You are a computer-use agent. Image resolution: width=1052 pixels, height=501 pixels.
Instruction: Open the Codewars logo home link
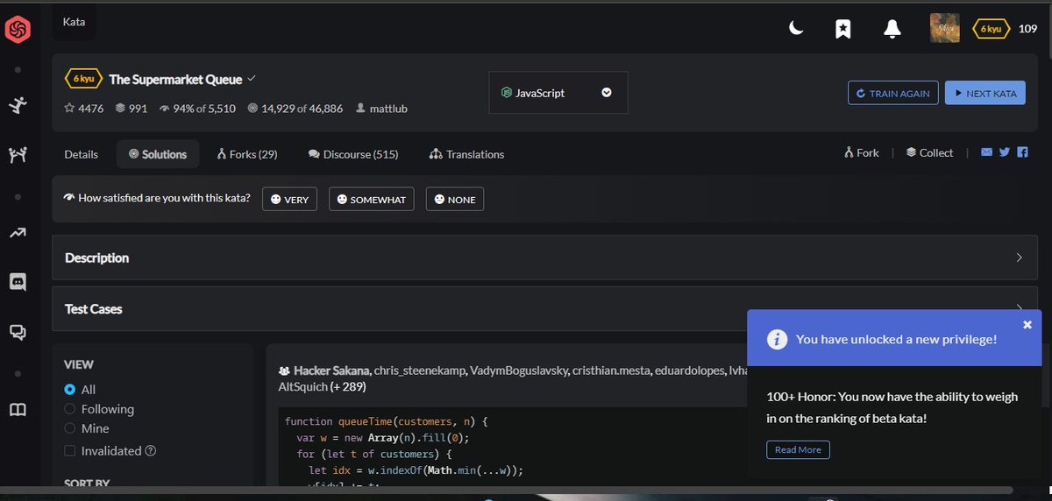click(x=18, y=31)
